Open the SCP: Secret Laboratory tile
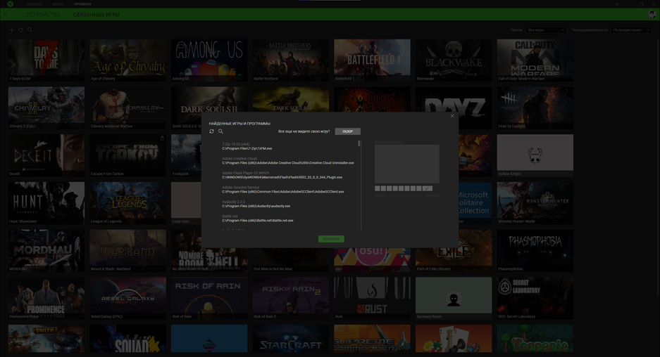The image size is (660, 357). pos(535,298)
